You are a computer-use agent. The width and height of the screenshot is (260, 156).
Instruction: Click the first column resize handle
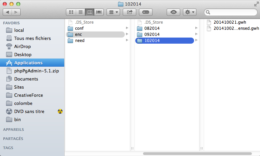132,148
